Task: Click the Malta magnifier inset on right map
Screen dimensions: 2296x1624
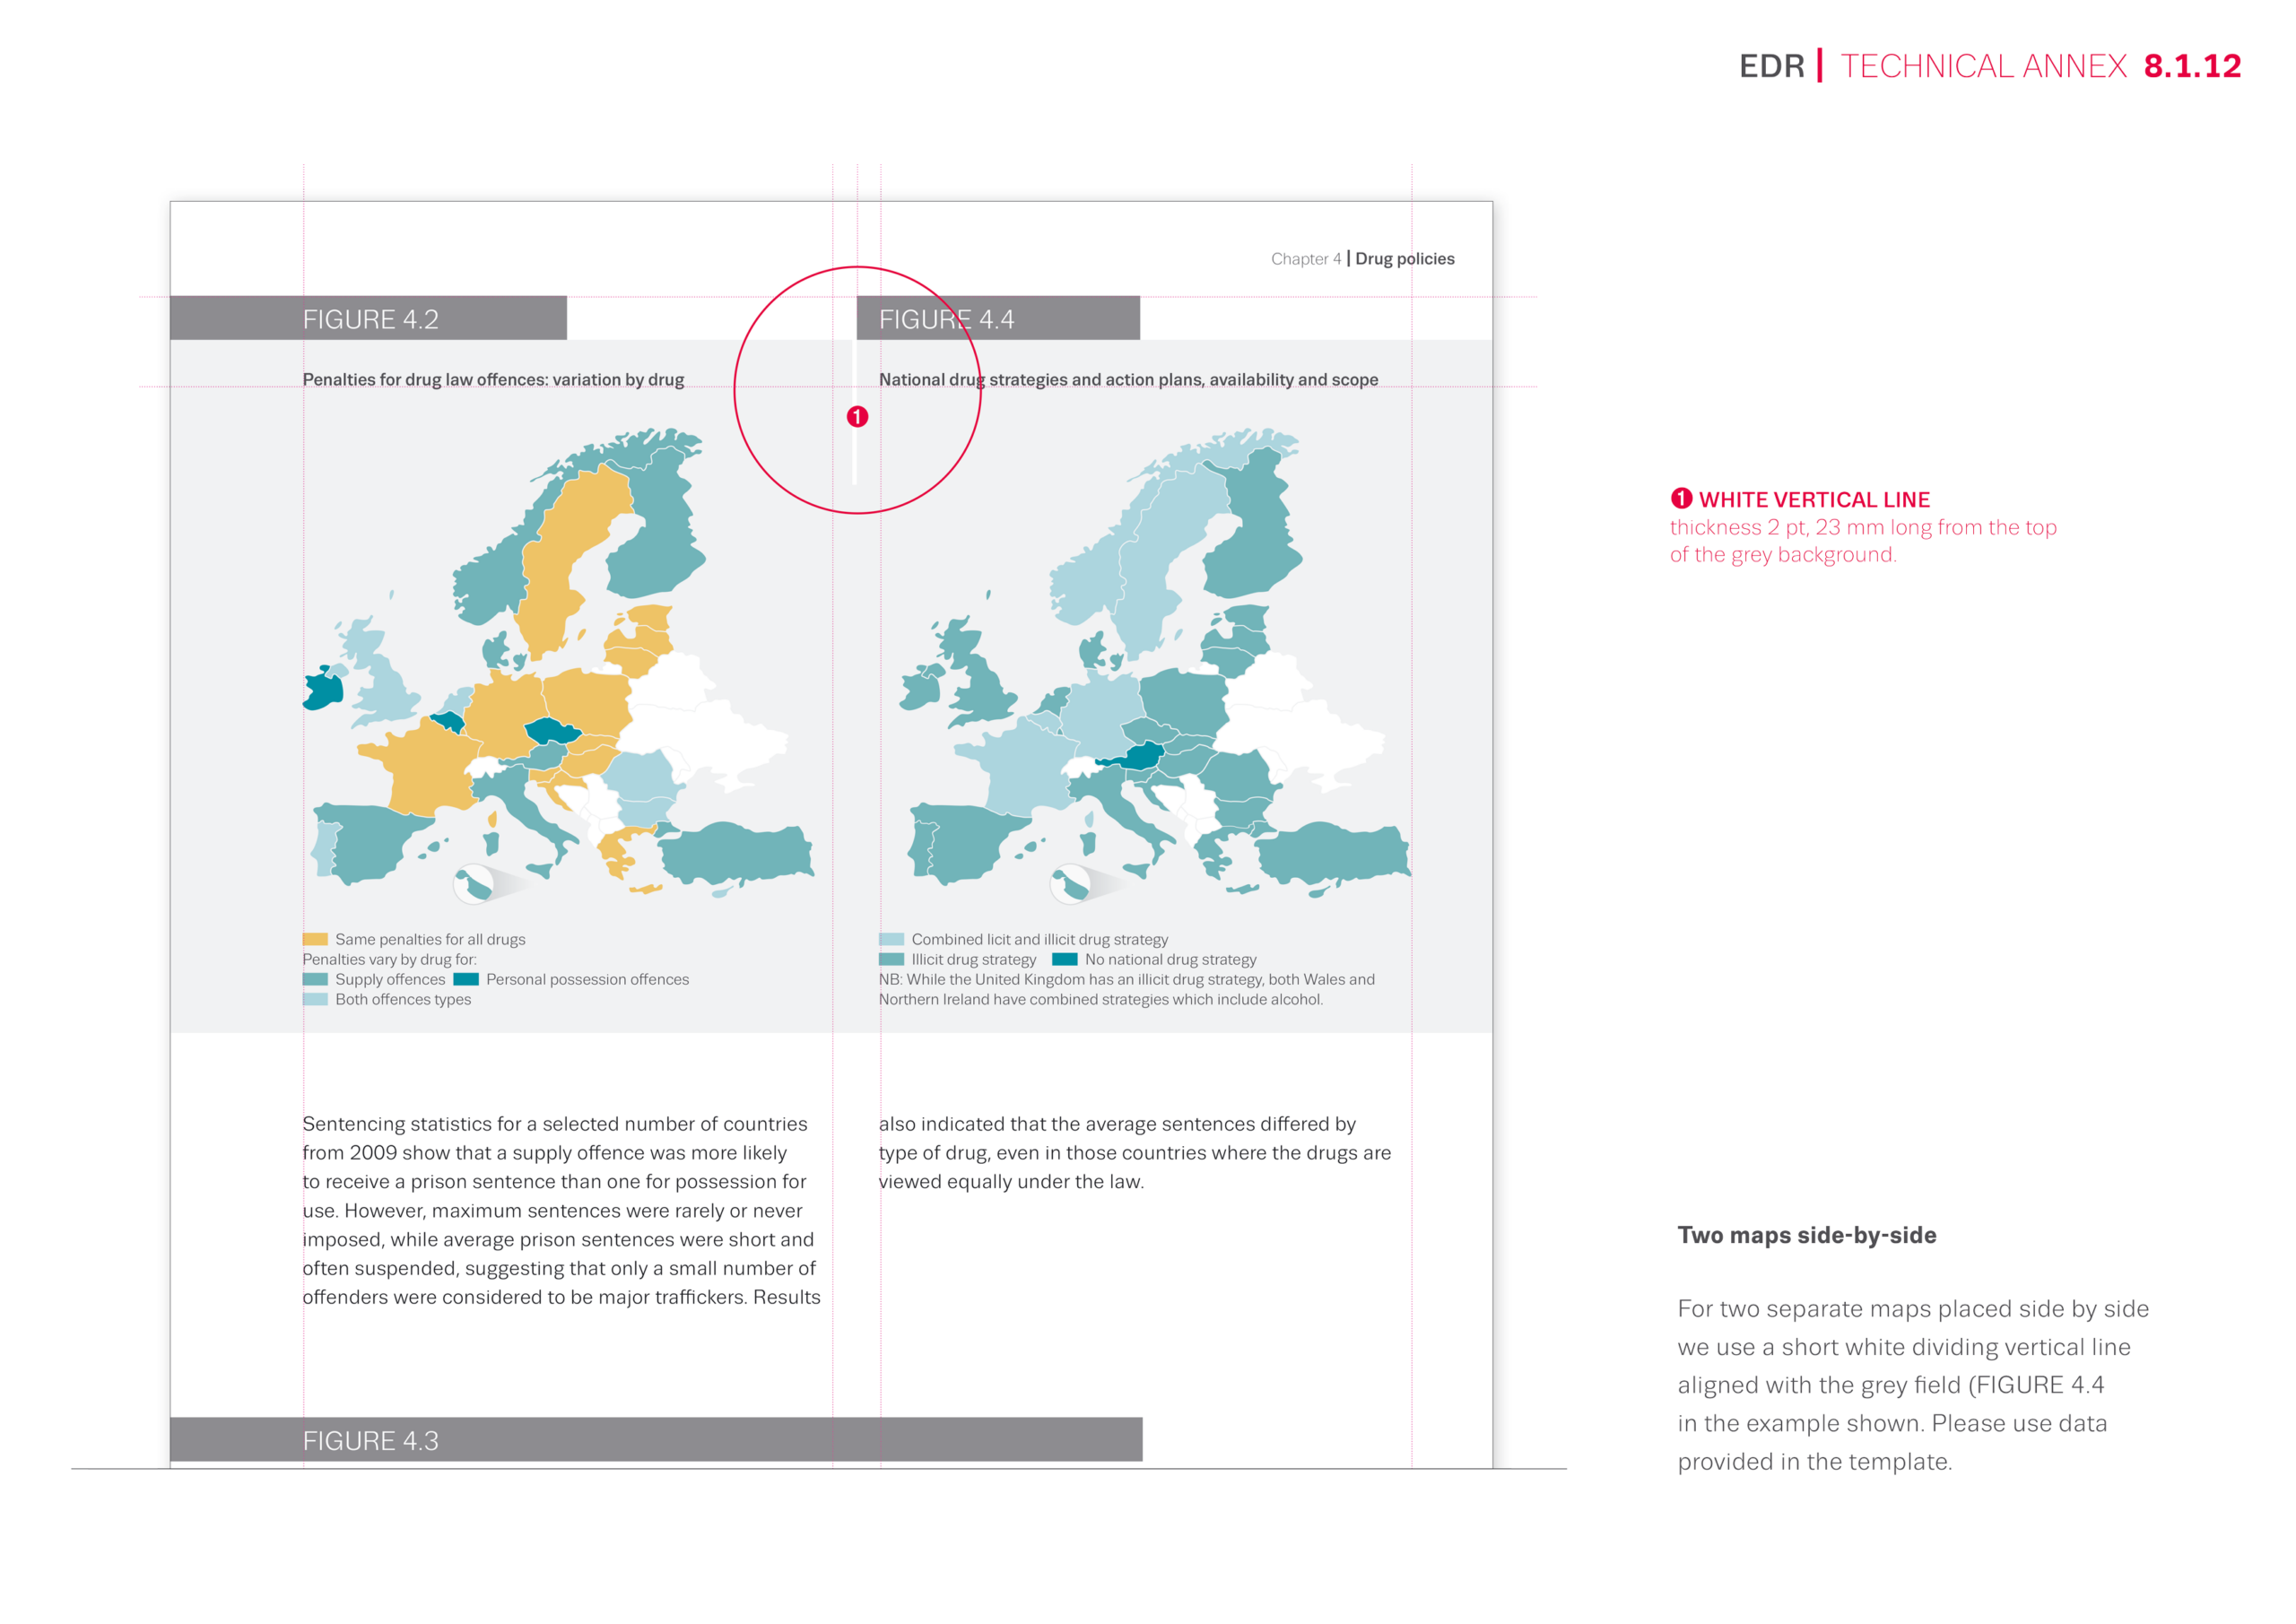Action: pyautogui.click(x=1070, y=884)
